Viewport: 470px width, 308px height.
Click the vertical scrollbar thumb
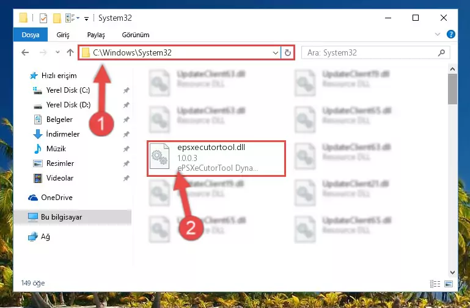pyautogui.click(x=452, y=89)
